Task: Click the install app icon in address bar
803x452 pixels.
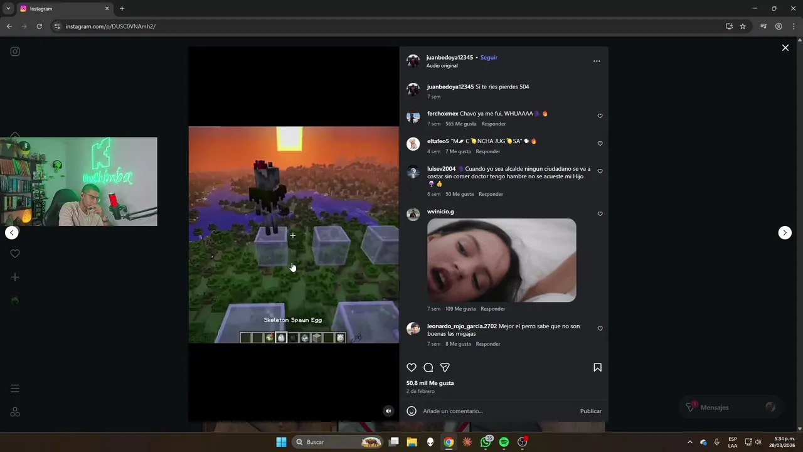Action: [729, 26]
